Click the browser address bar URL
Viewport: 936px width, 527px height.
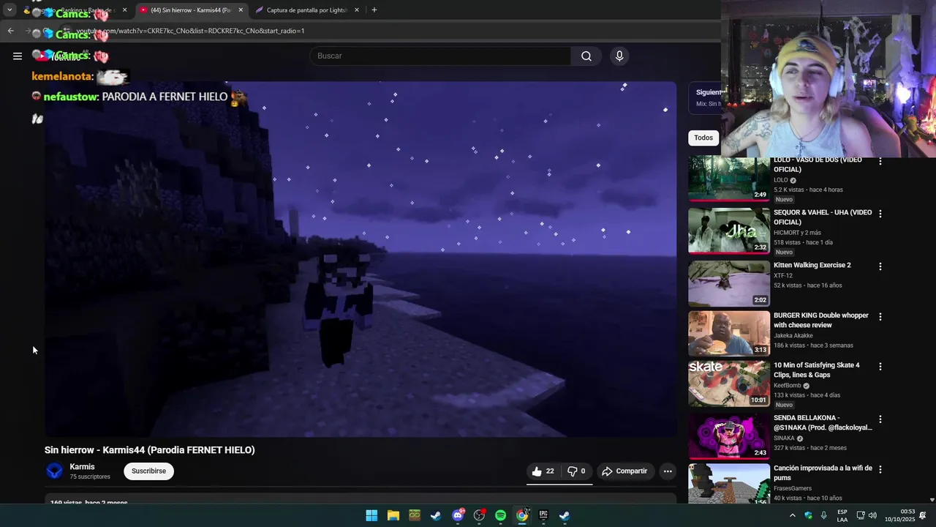[x=190, y=31]
